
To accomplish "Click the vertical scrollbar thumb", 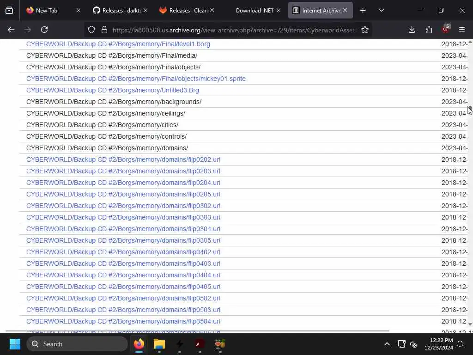I will [x=470, y=108].
